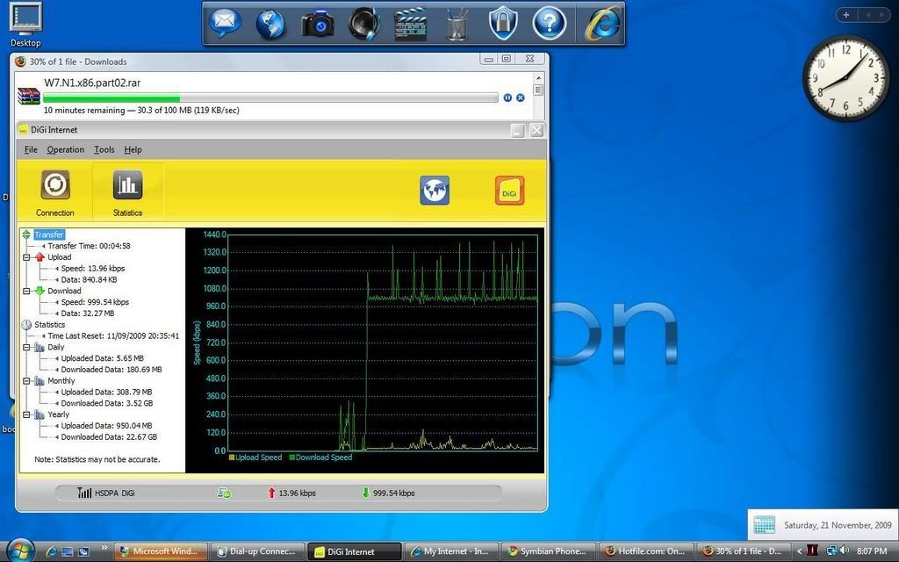Collapse the Monthly statistics node
The image size is (899, 562).
click(x=26, y=381)
